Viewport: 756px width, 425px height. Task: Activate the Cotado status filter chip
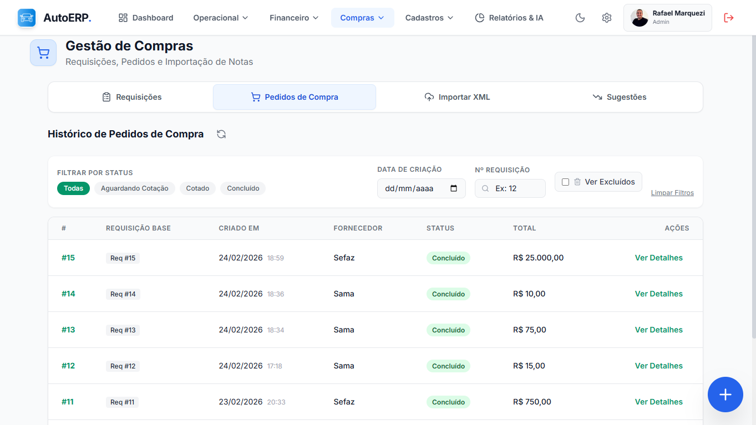pos(197,188)
